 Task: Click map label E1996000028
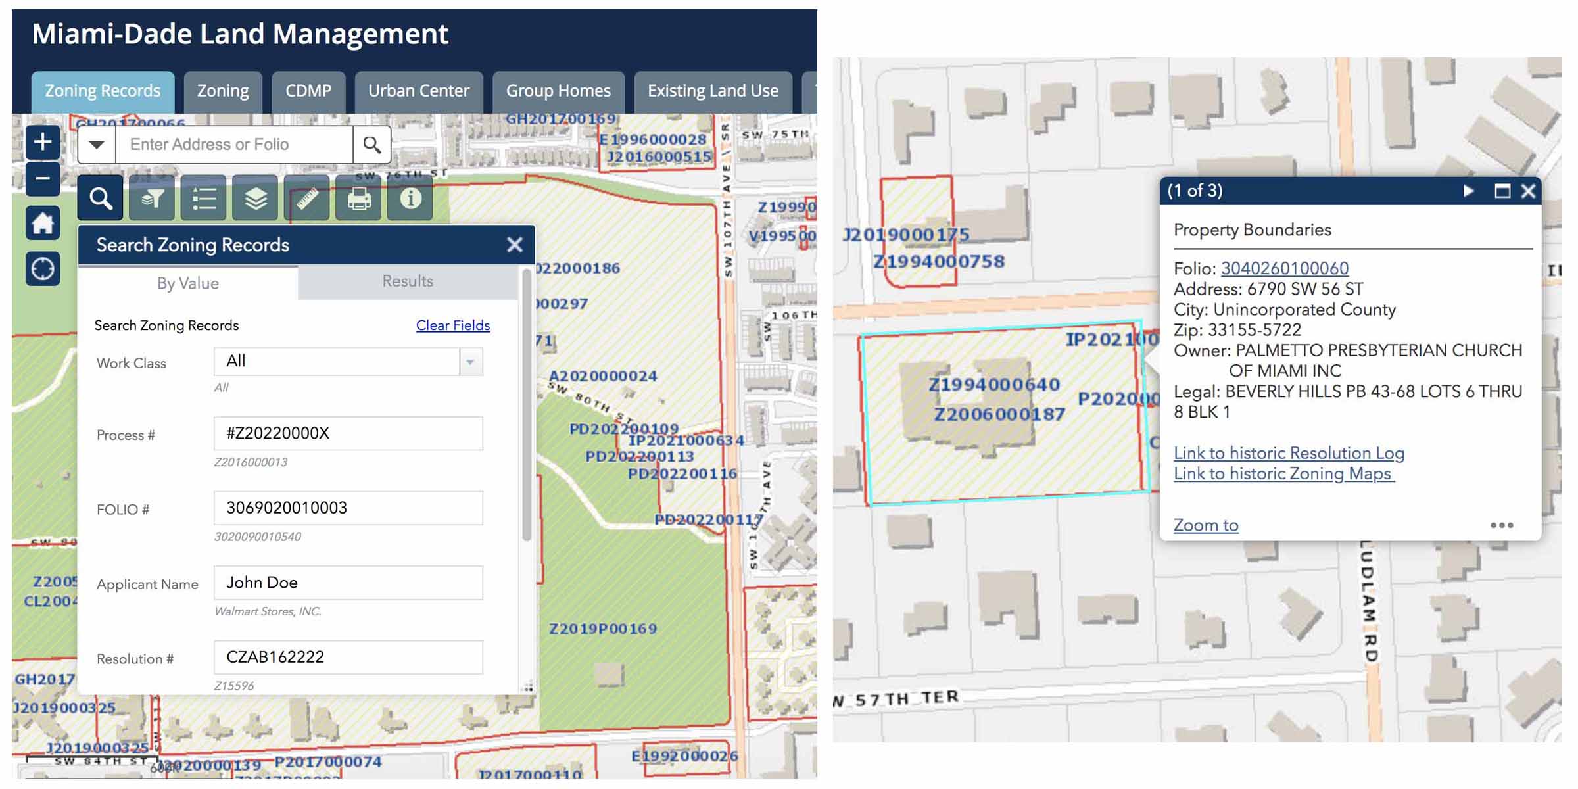tap(653, 139)
